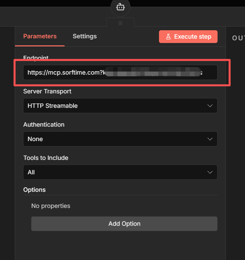Click the Authentication field label

(44, 124)
